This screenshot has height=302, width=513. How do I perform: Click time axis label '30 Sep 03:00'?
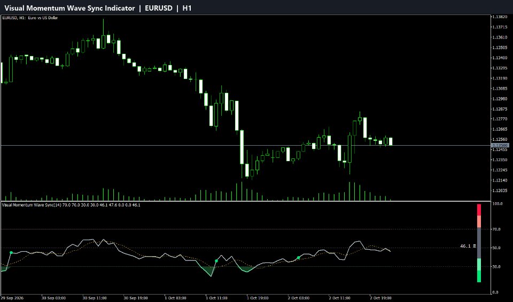click(x=53, y=298)
